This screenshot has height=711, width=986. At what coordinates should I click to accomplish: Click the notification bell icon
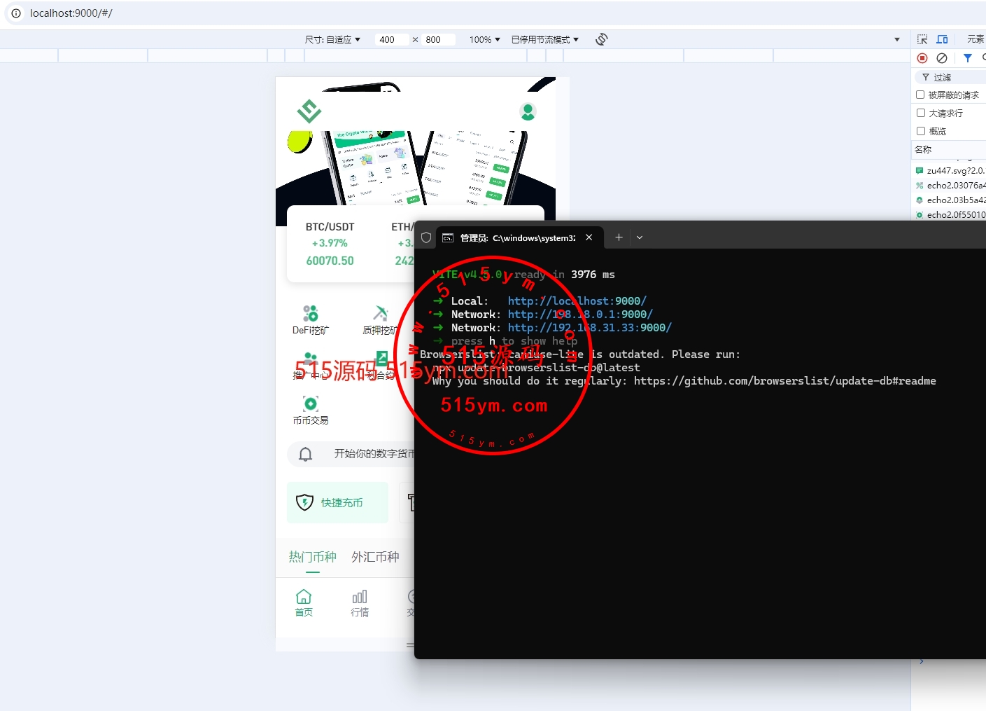[306, 454]
